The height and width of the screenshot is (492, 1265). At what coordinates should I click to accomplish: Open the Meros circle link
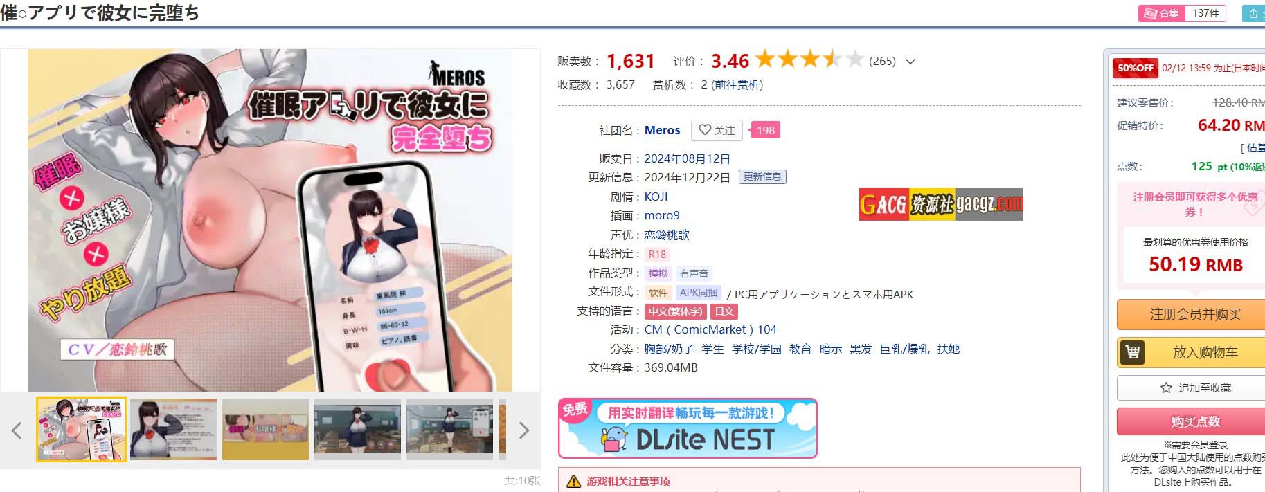tap(662, 130)
